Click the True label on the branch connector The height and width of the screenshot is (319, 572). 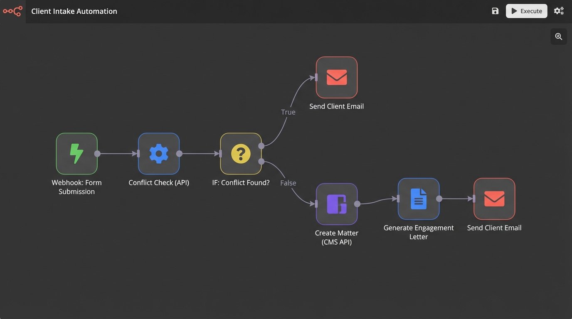pos(288,112)
